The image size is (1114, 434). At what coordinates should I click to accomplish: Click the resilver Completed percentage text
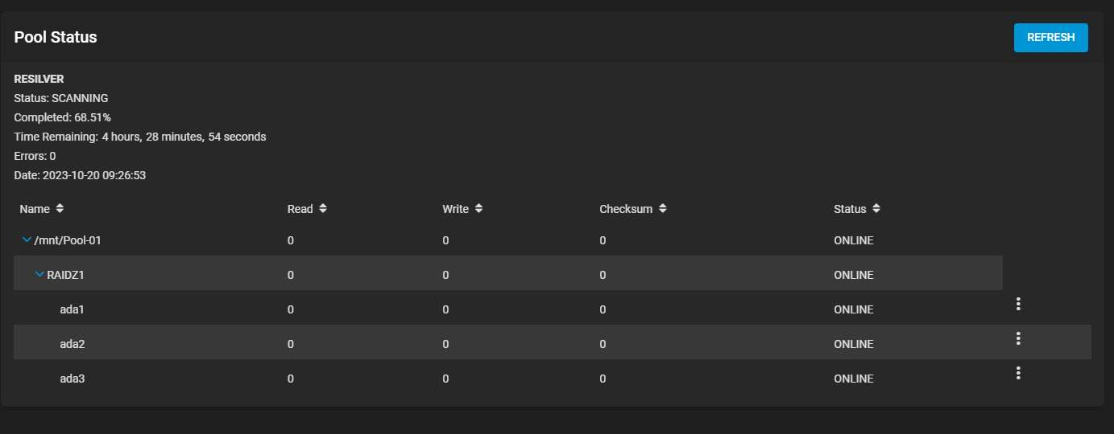tap(62, 117)
